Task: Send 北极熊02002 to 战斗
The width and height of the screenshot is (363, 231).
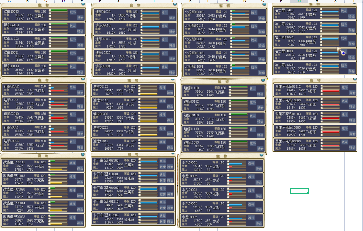Action: pyautogui.click(x=254, y=13)
